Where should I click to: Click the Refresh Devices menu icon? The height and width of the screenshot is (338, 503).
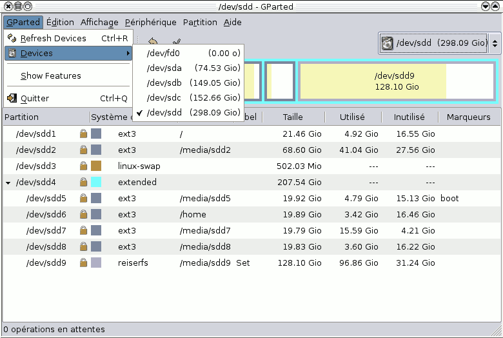pyautogui.click(x=12, y=38)
